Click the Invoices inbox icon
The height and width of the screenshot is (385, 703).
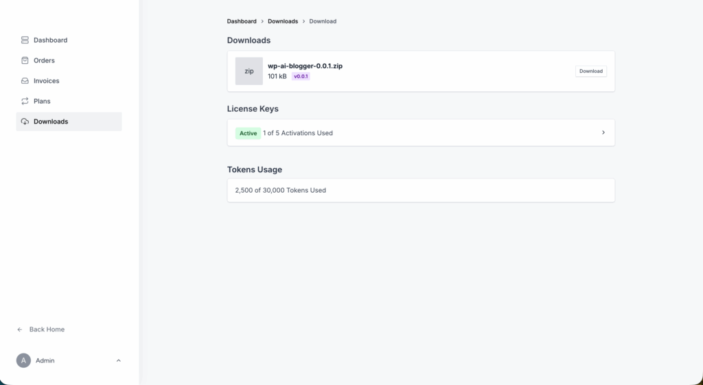coord(25,81)
